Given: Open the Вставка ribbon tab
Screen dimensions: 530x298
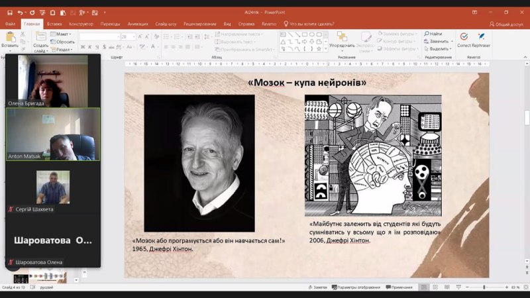Looking at the screenshot, I should (x=54, y=24).
